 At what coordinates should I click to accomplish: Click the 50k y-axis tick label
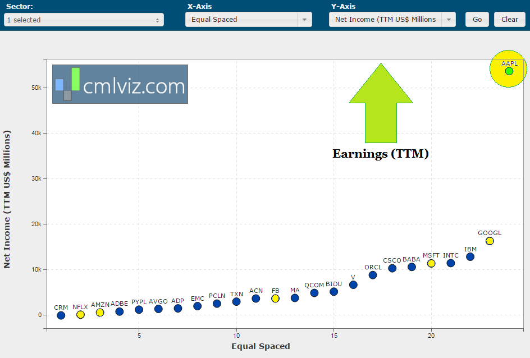pos(36,88)
